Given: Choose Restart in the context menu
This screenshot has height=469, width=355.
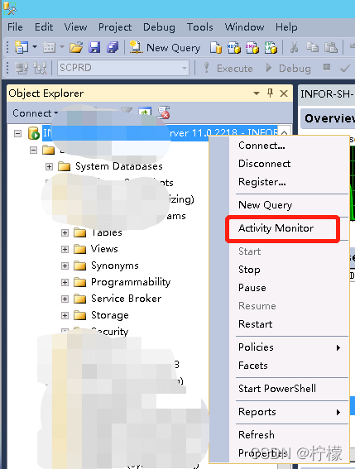Looking at the screenshot, I should (256, 324).
